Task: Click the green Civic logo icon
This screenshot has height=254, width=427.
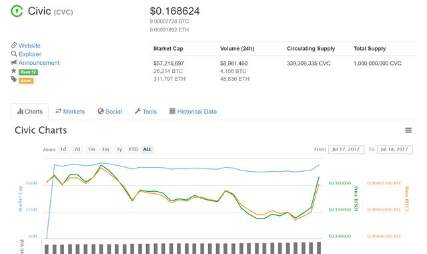Action: (x=17, y=11)
